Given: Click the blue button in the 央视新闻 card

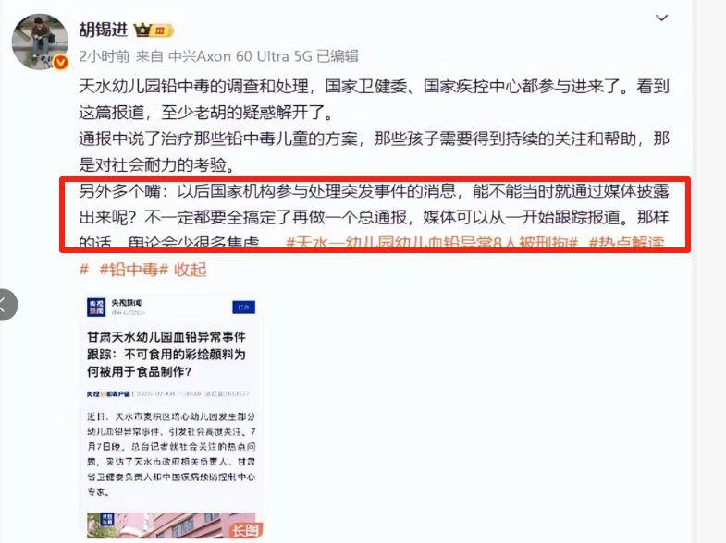Looking at the screenshot, I should [x=243, y=307].
